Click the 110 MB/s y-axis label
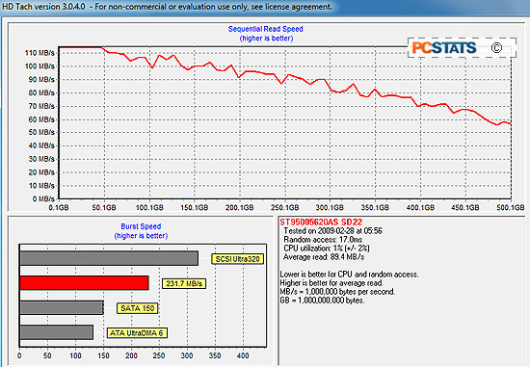 point(40,53)
